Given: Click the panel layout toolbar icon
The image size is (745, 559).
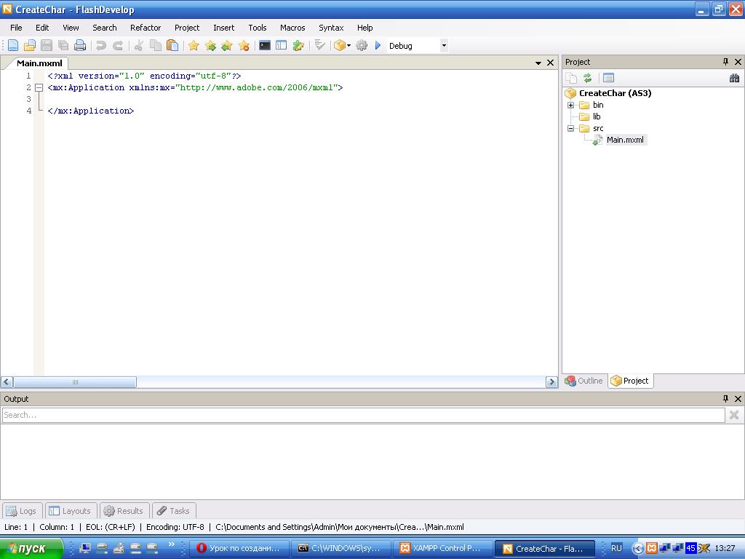Looking at the screenshot, I should tap(282, 46).
